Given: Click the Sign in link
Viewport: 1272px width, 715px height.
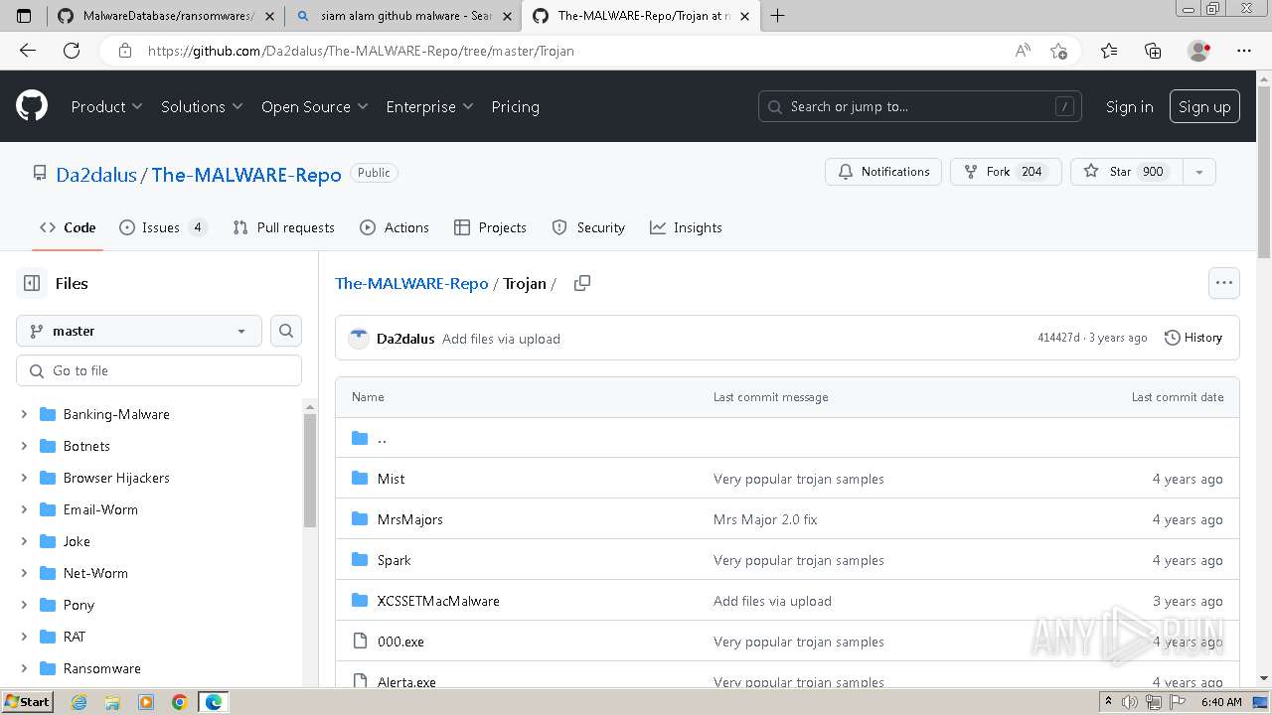Looking at the screenshot, I should [1130, 106].
